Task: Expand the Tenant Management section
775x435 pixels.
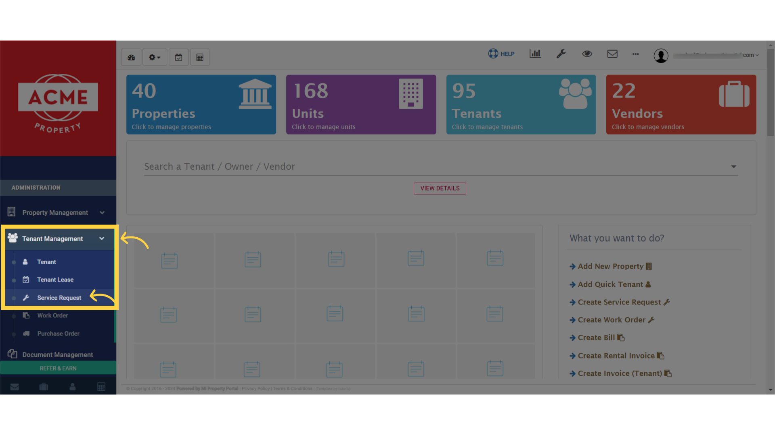Action: 53,238
